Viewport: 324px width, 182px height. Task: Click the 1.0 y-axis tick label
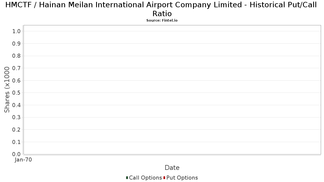click(16, 31)
